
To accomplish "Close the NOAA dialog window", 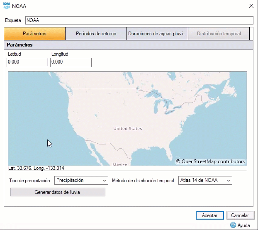I will click(251, 6).
